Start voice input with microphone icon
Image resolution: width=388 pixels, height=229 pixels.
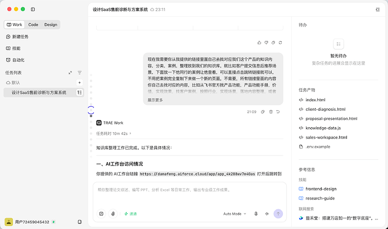pos(256,214)
